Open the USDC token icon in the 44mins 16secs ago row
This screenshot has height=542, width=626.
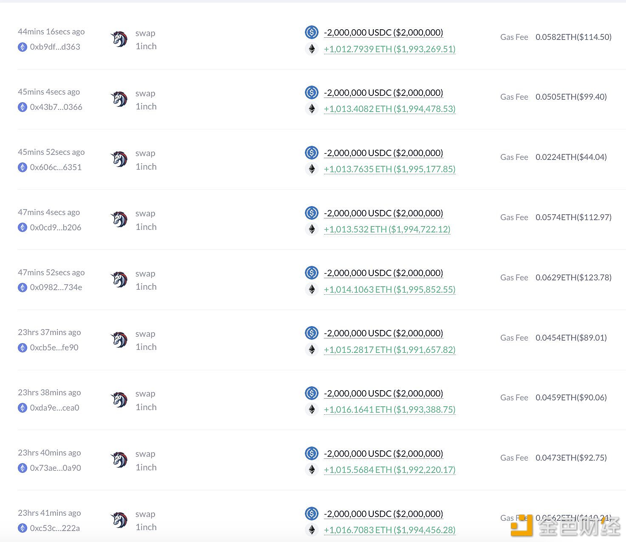tap(312, 32)
